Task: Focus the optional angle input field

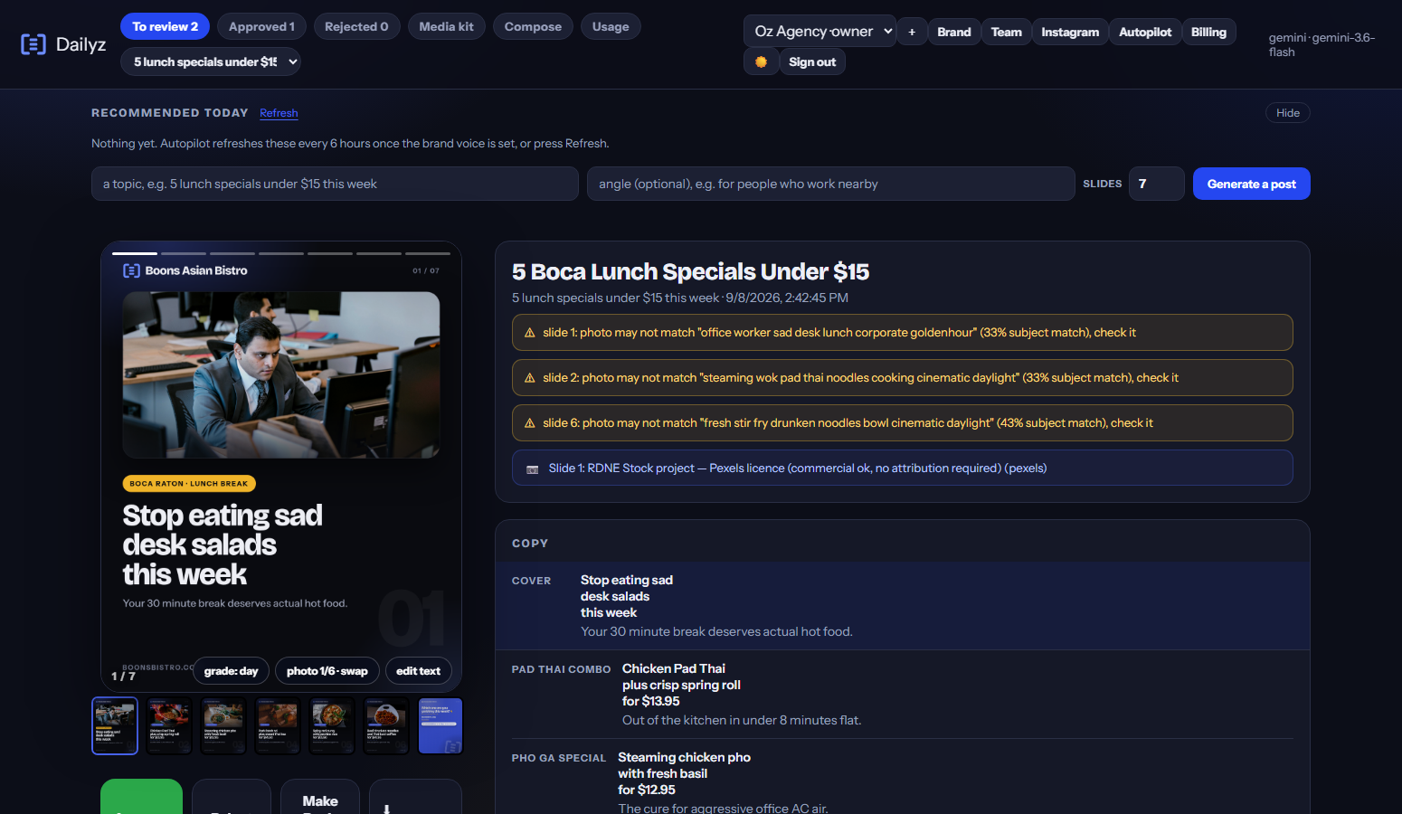Action: [x=830, y=184]
